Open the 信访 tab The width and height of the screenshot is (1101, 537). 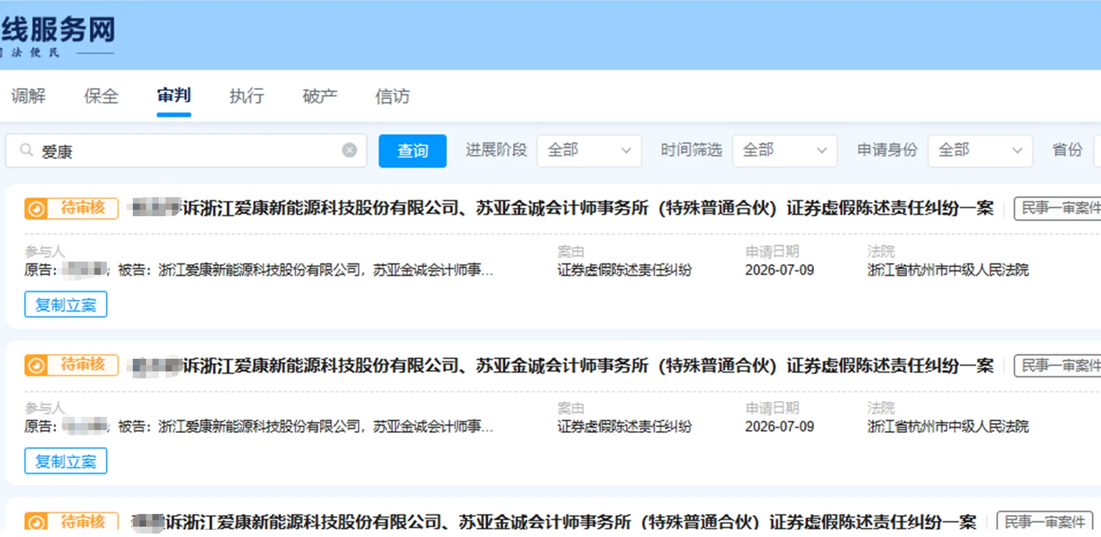point(392,96)
